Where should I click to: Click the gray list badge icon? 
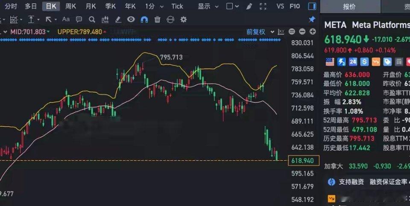click(x=399, y=62)
